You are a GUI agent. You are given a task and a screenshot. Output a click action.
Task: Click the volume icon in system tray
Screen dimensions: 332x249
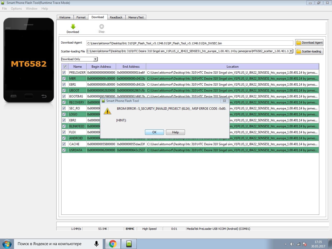(292, 244)
